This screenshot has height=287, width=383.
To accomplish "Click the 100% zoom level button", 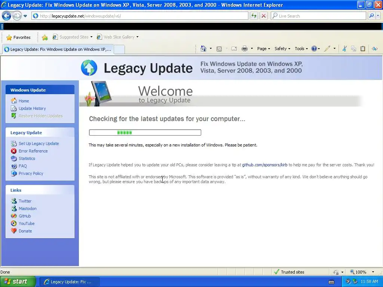I will point(358,272).
